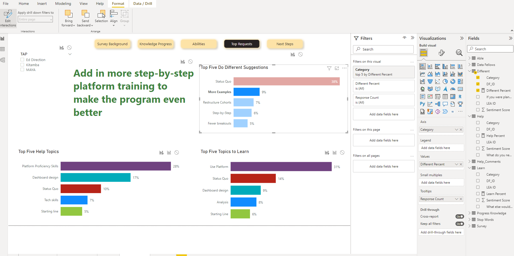Open the Insert ribbon tab
Image resolution: width=514 pixels, height=256 pixels.
[42, 3]
